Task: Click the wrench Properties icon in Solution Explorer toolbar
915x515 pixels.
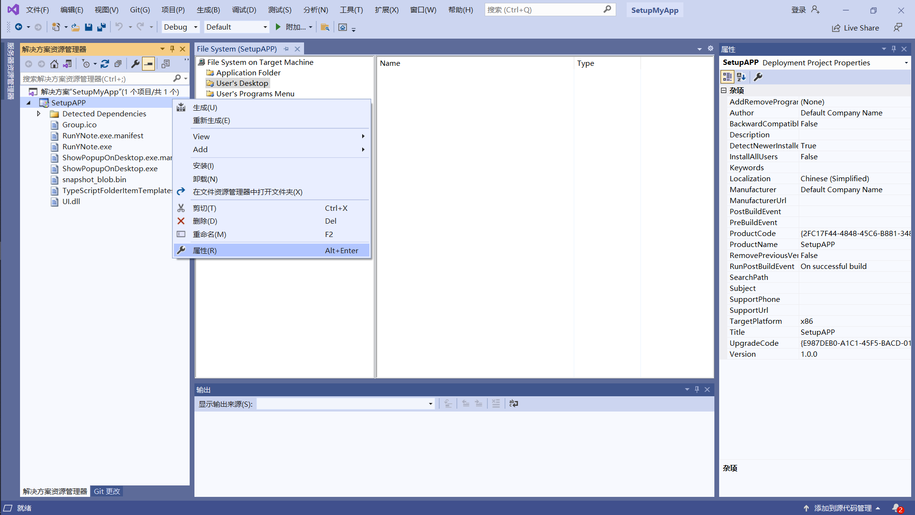Action: pyautogui.click(x=135, y=64)
